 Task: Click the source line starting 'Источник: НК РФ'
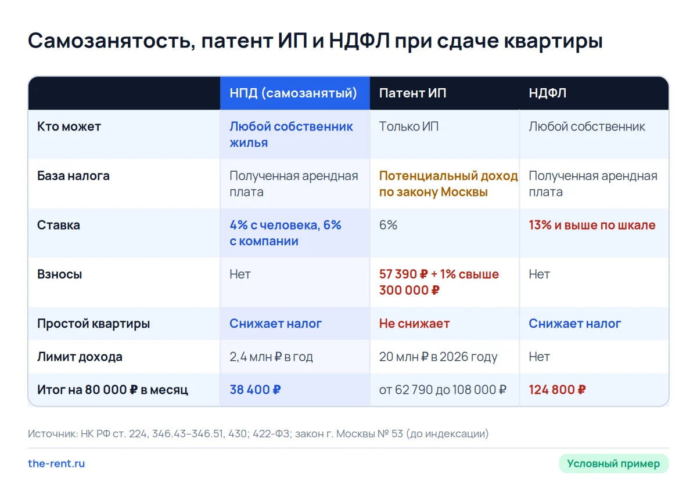coord(258,434)
